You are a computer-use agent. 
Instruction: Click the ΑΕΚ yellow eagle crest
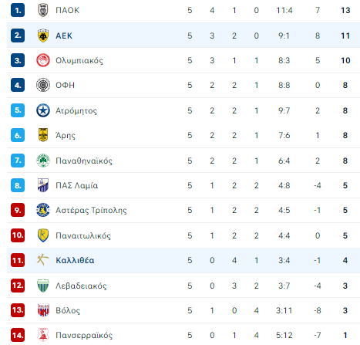(x=43, y=36)
